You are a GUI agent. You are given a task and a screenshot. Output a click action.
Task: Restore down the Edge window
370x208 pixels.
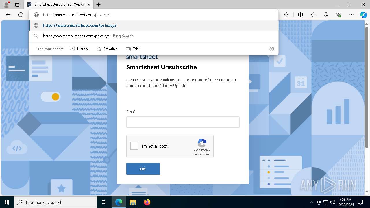[x=350, y=5]
